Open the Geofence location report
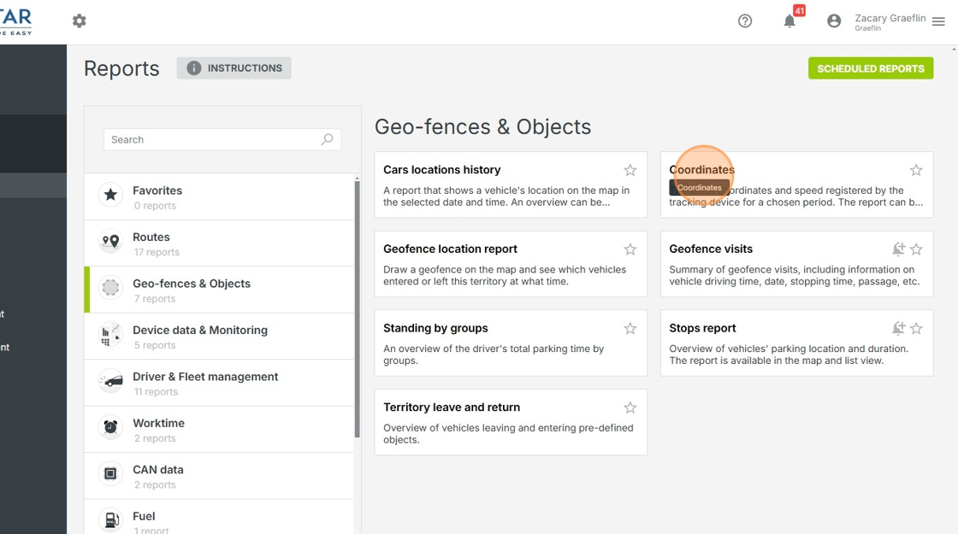The image size is (958, 534). (x=450, y=249)
